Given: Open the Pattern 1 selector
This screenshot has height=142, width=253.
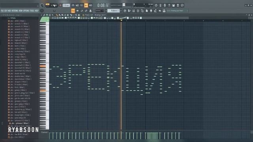Looking at the screenshot, I should pyautogui.click(x=113, y=11).
